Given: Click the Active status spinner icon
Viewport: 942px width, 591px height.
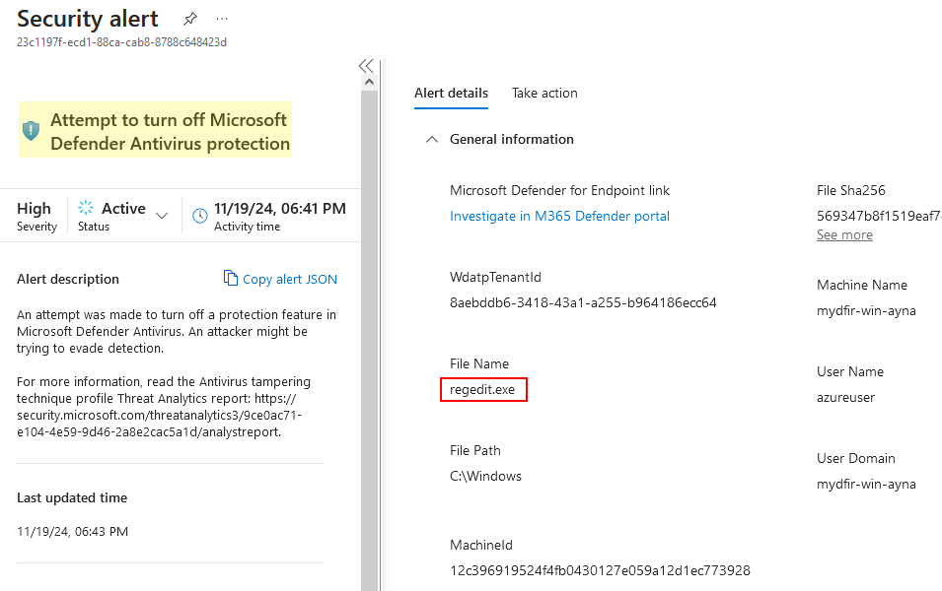Looking at the screenshot, I should [x=86, y=208].
